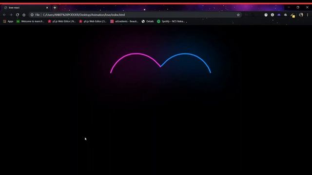The height and width of the screenshot is (175, 312).
Task: Click the yellow sticky note pencil extension
Action: pos(292,15)
